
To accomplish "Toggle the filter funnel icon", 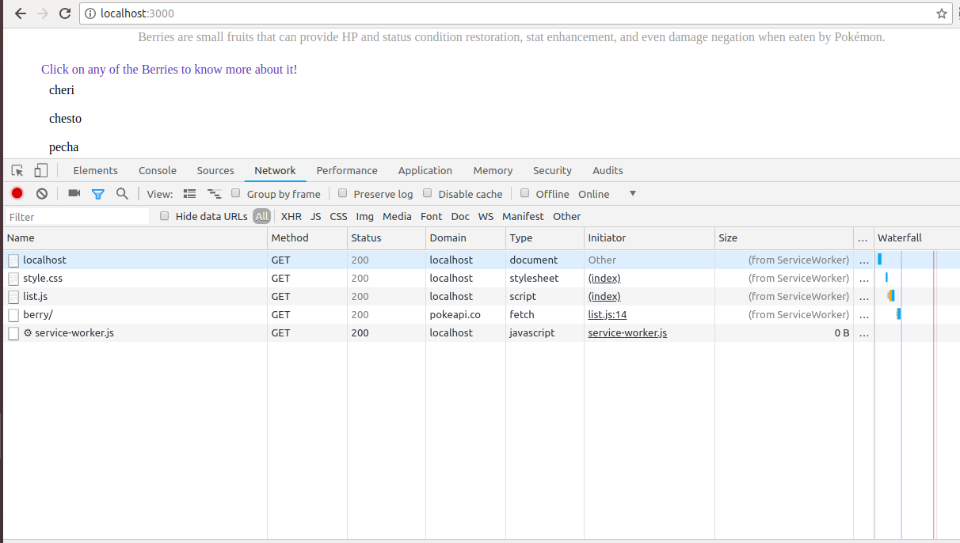I will click(x=97, y=193).
